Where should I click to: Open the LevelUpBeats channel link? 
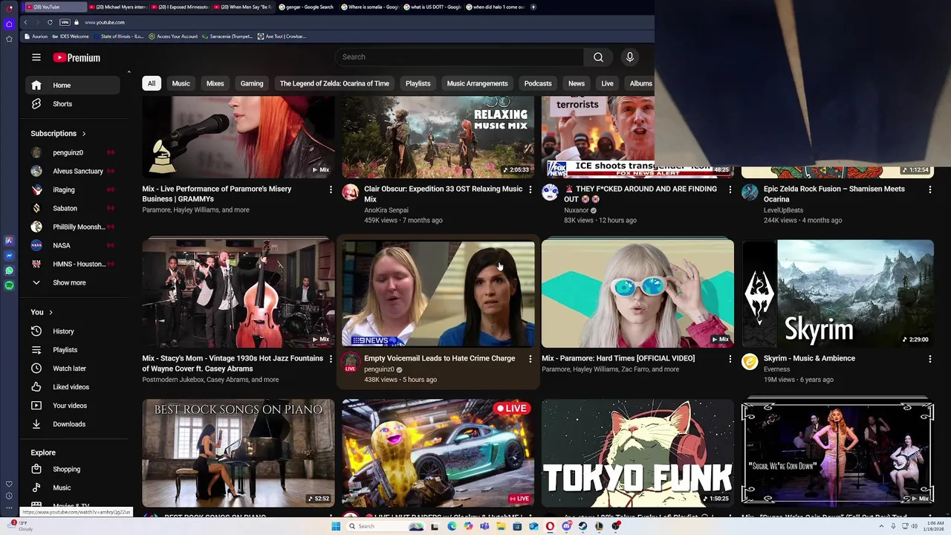click(x=783, y=210)
